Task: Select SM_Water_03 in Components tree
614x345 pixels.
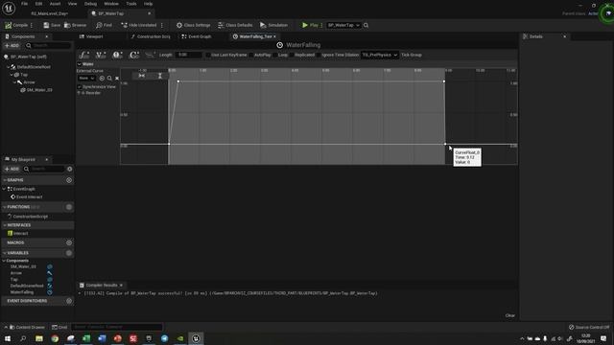Action: (36, 90)
